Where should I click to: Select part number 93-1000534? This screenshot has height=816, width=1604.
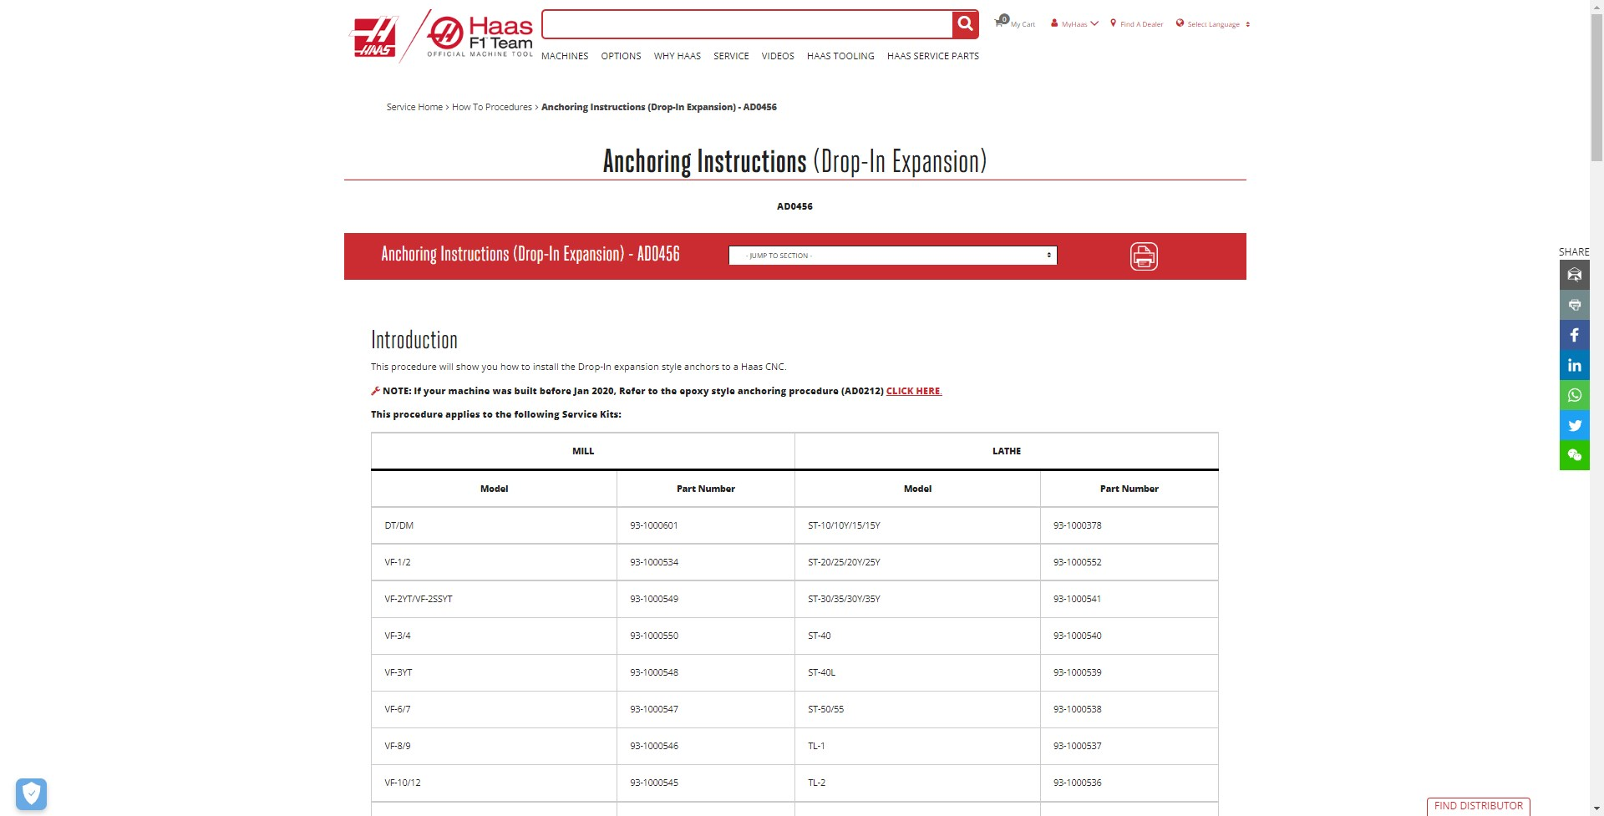(705, 562)
